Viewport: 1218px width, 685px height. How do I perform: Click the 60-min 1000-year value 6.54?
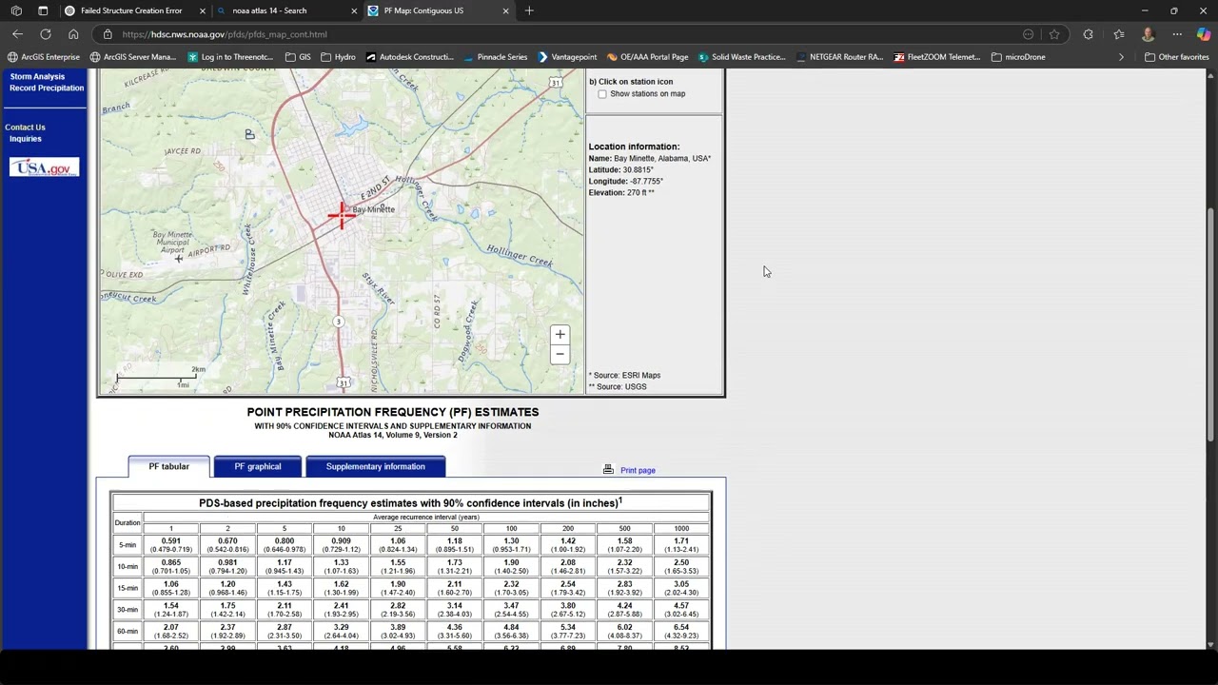(x=681, y=627)
